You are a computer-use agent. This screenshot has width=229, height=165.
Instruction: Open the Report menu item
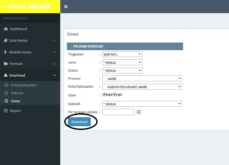(x=30, y=111)
